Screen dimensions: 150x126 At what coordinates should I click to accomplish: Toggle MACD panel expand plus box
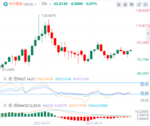(15, 106)
